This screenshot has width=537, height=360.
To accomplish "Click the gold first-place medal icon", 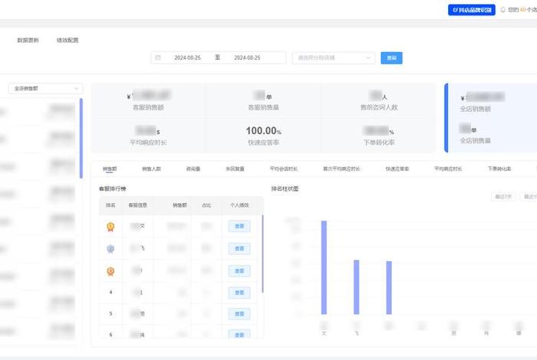I will [110, 226].
